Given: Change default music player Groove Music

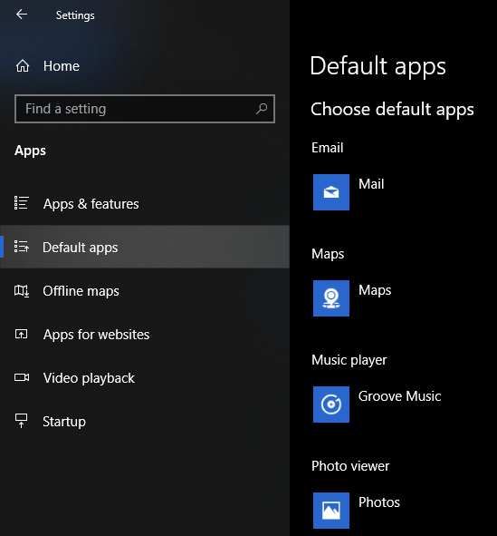Looking at the screenshot, I should pyautogui.click(x=399, y=396).
